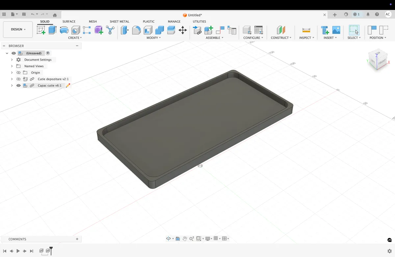Show hidden Cutie depozitare v2:1 component
Image resolution: width=395 pixels, height=257 pixels.
18,79
